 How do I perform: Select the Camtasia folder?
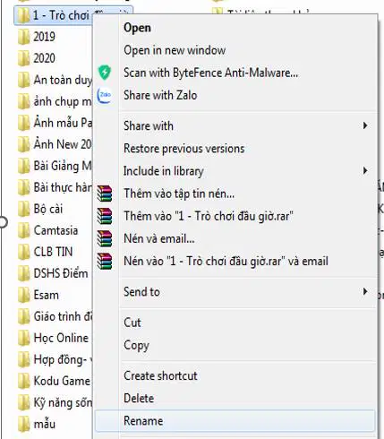tap(48, 230)
